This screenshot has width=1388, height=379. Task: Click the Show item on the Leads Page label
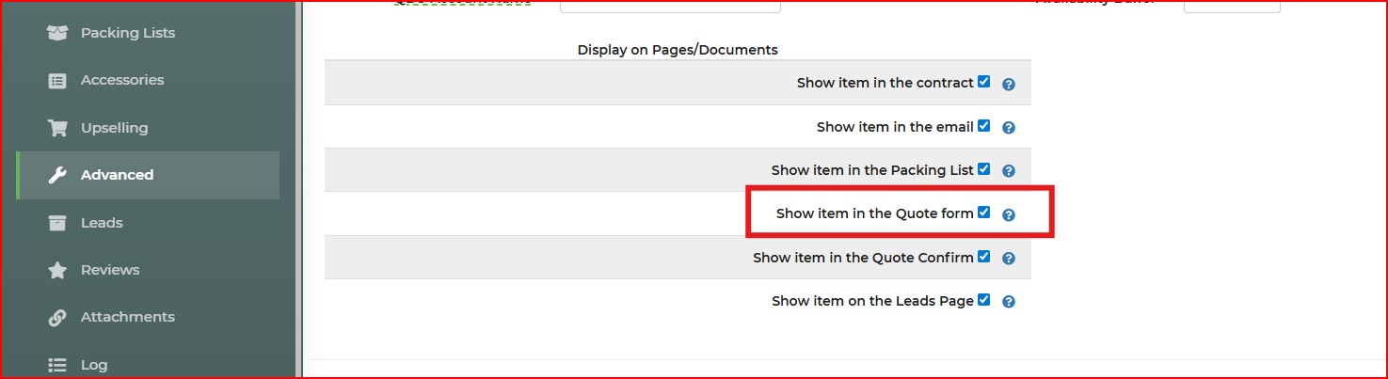pyautogui.click(x=873, y=301)
